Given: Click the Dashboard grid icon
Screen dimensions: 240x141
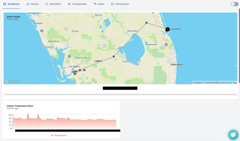Looking at the screenshot, I should coord(4,4).
